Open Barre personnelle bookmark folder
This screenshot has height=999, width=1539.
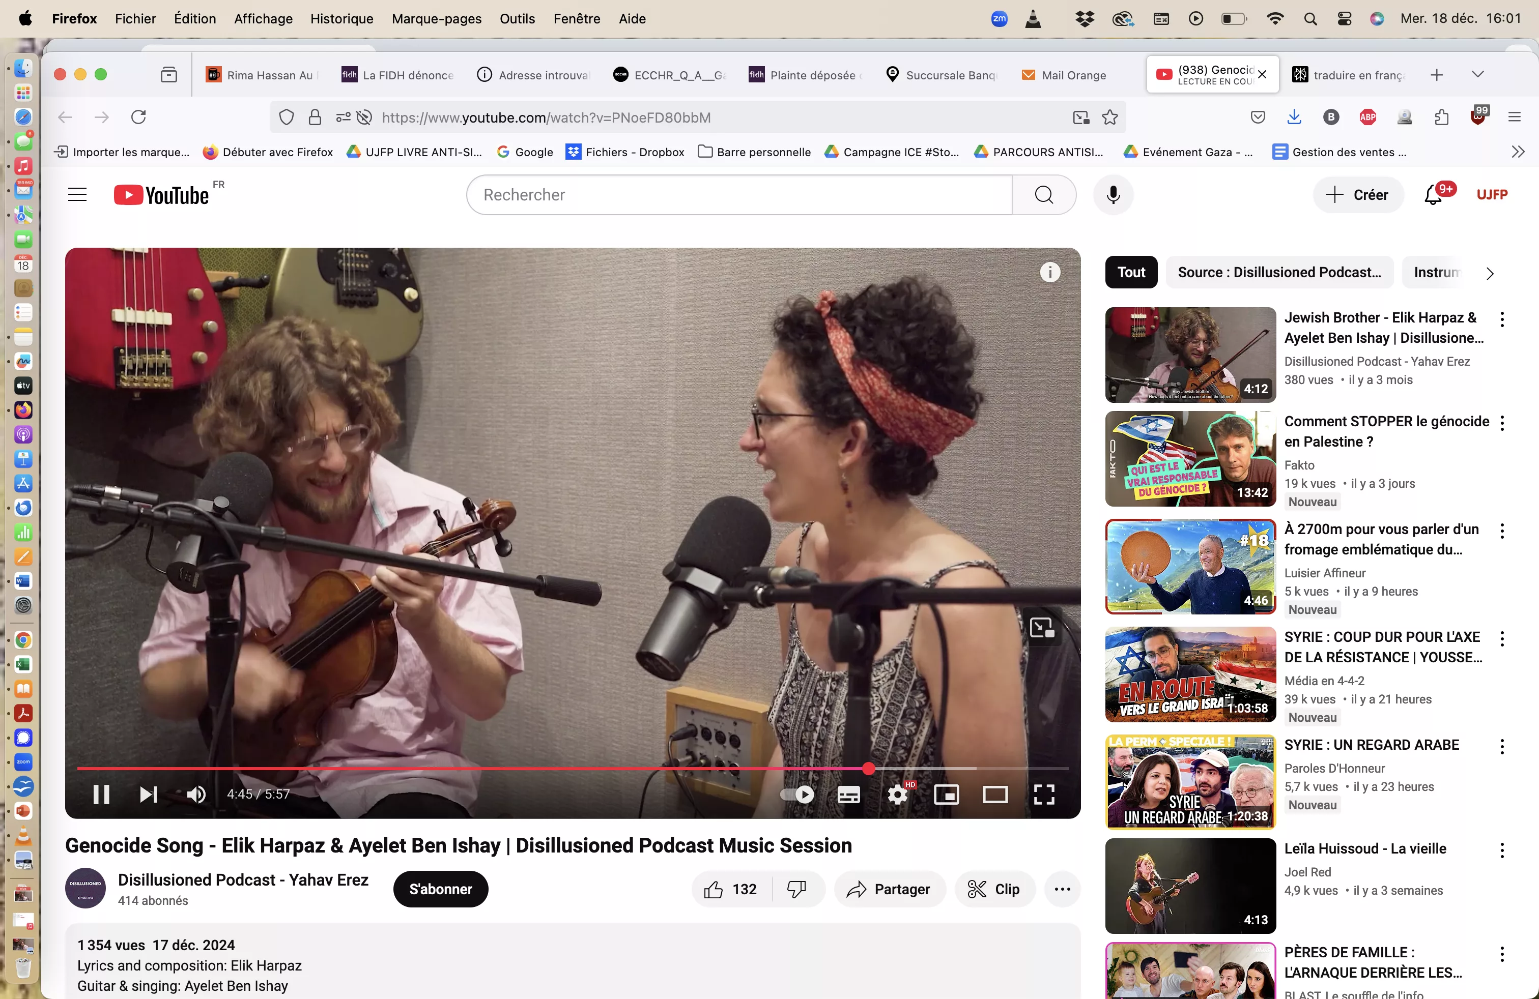(x=754, y=152)
